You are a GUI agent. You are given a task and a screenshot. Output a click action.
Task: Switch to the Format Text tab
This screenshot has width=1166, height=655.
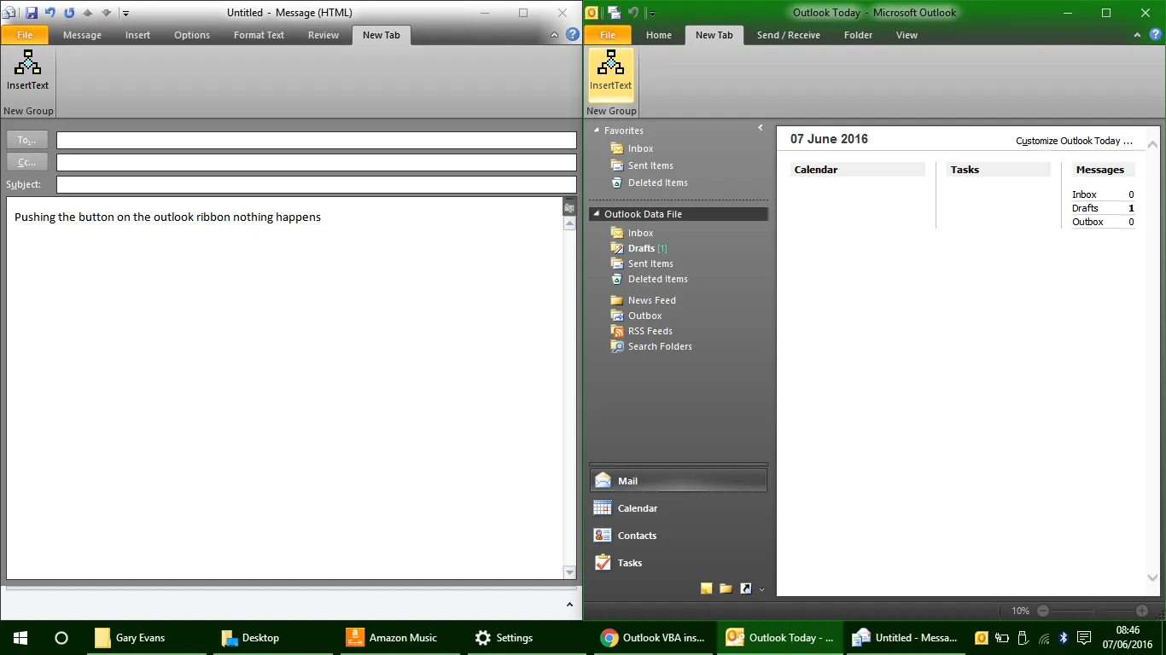pos(259,35)
